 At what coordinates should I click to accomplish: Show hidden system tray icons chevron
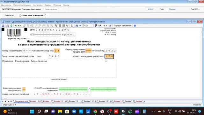(152, 111)
